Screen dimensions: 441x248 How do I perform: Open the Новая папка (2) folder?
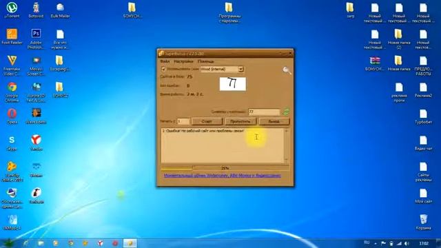point(399,39)
